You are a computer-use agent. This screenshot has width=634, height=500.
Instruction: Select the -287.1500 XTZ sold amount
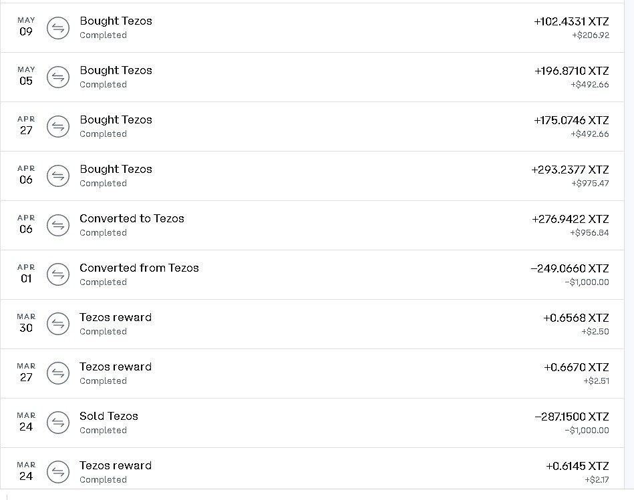point(572,417)
